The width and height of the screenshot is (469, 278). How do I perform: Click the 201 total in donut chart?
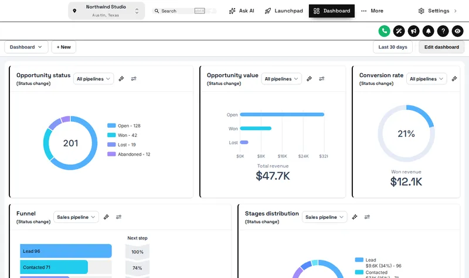click(70, 143)
